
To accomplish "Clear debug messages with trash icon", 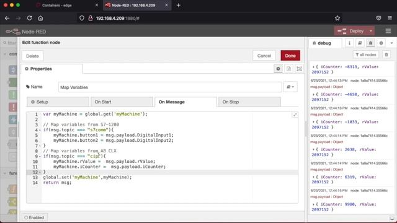I will click(x=386, y=55).
